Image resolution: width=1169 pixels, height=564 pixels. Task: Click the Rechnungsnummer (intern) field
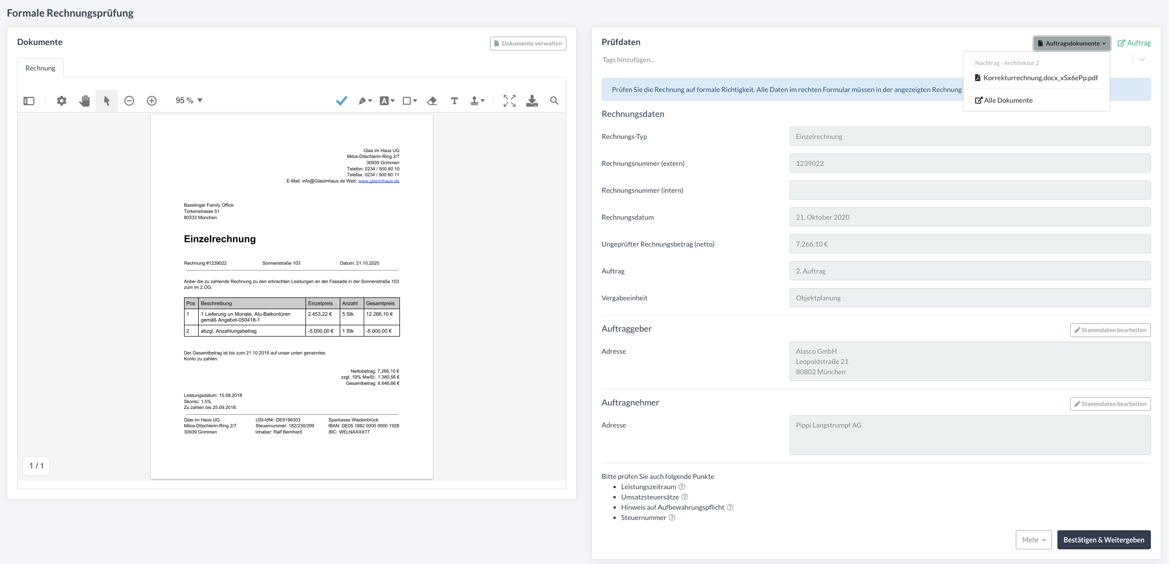click(970, 190)
